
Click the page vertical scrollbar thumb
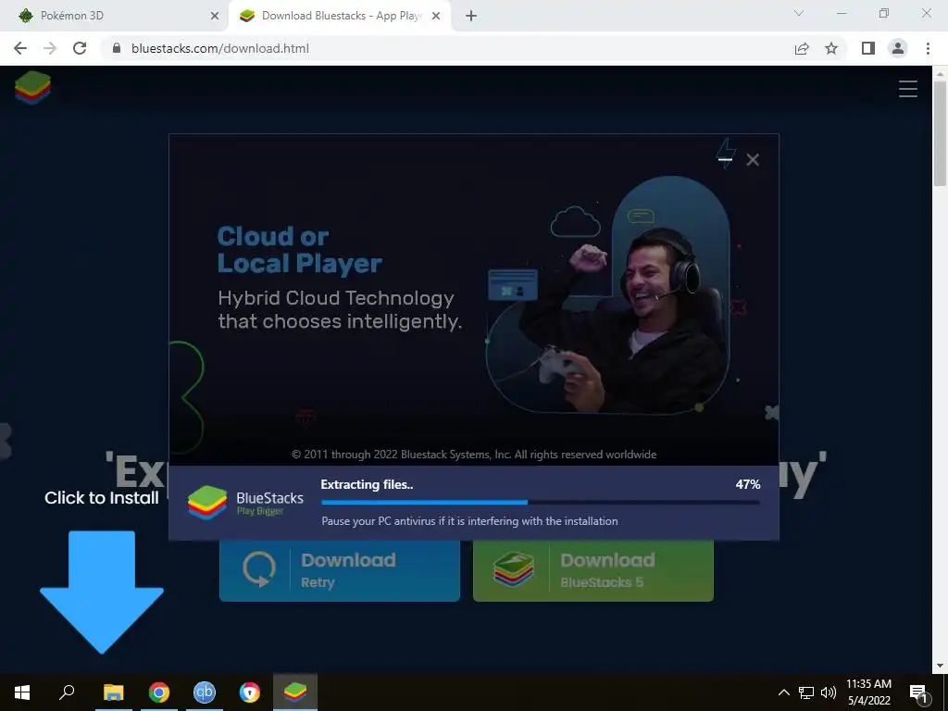tap(940, 133)
